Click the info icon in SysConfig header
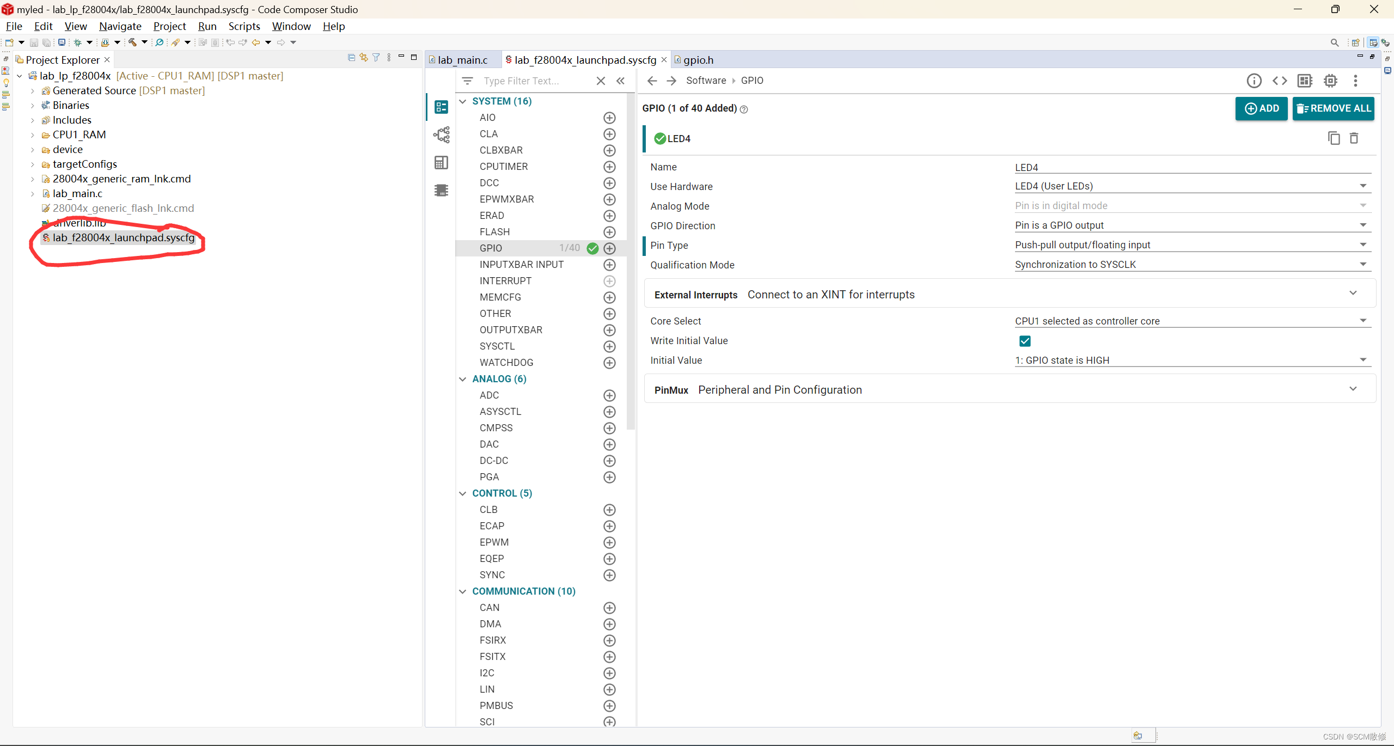Viewport: 1394px width, 746px height. click(x=1254, y=81)
